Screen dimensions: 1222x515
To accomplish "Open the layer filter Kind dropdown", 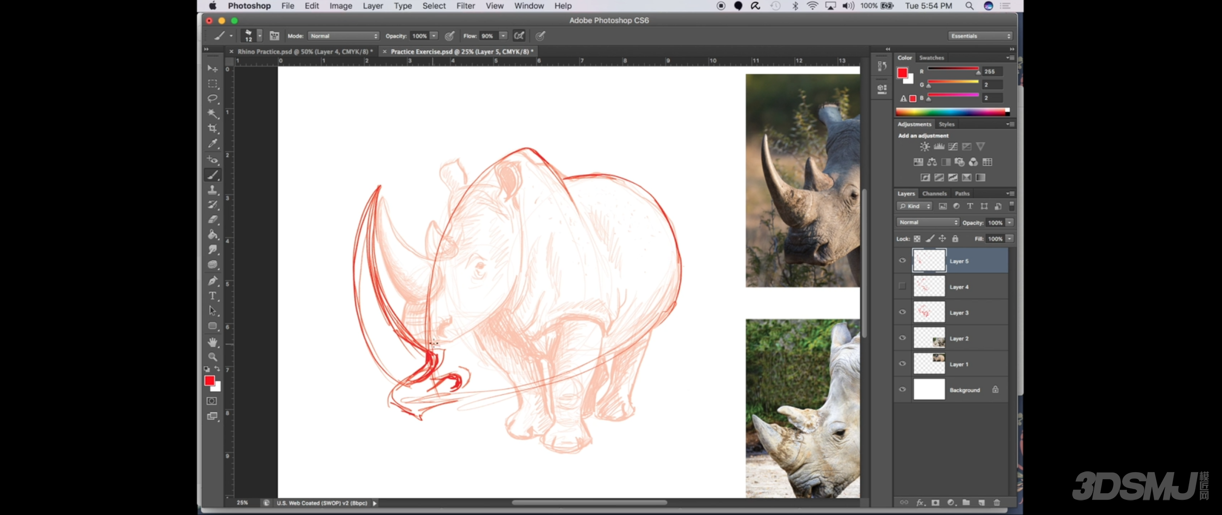I will (915, 206).
